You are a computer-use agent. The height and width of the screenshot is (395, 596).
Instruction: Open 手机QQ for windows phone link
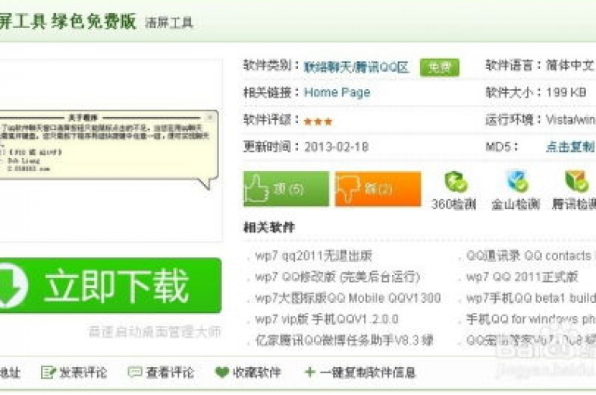point(531,319)
